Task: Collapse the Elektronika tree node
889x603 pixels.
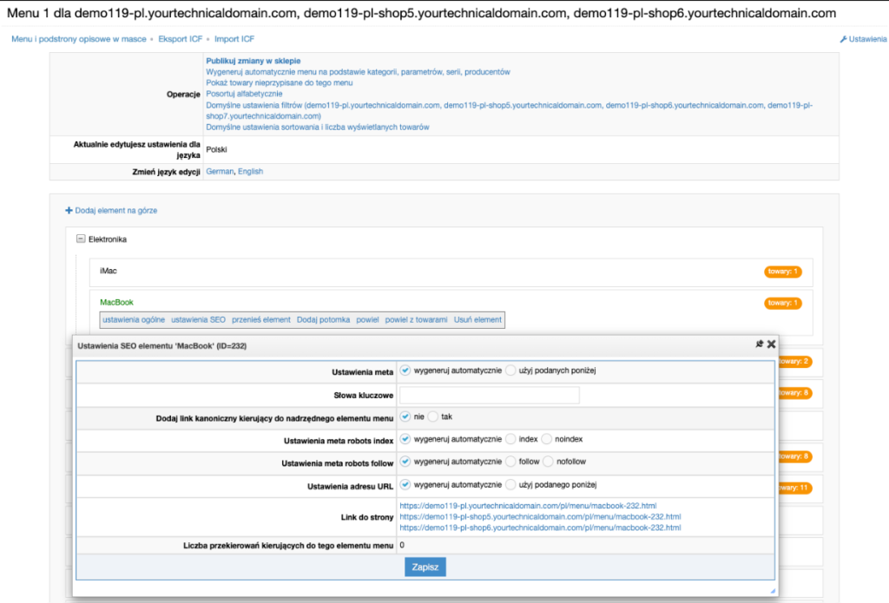Action: point(81,239)
